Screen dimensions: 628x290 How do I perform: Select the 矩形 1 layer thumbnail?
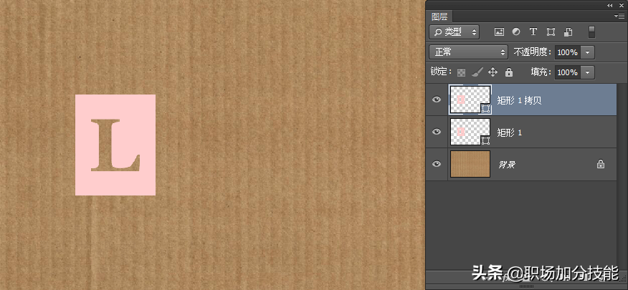click(470, 132)
